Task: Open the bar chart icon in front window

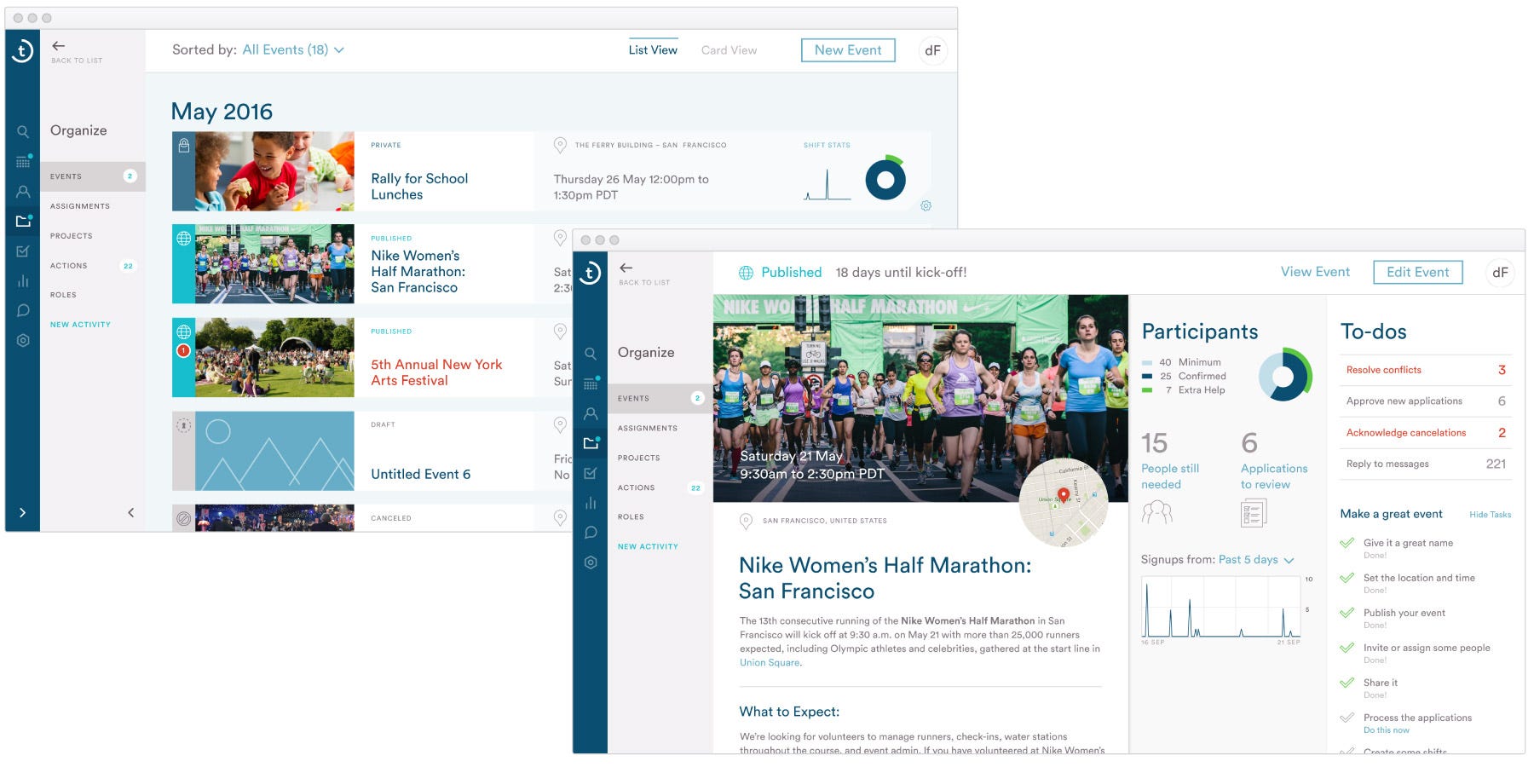Action: point(591,503)
